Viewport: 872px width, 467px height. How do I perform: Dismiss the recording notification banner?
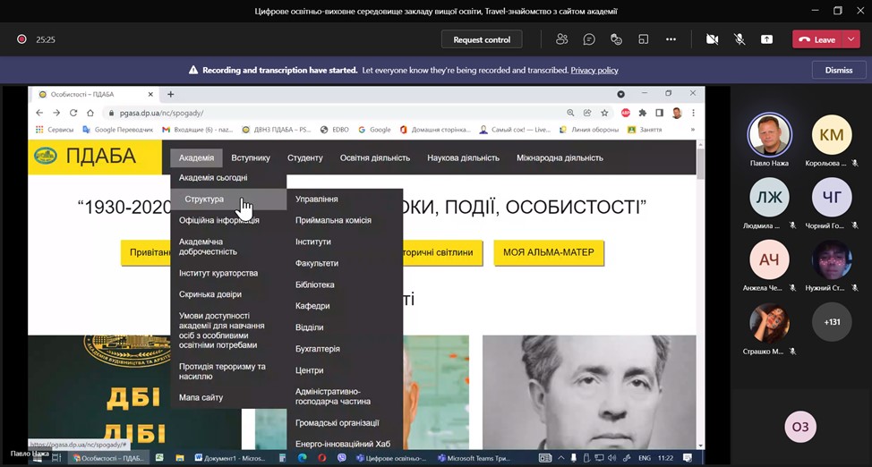[839, 70]
